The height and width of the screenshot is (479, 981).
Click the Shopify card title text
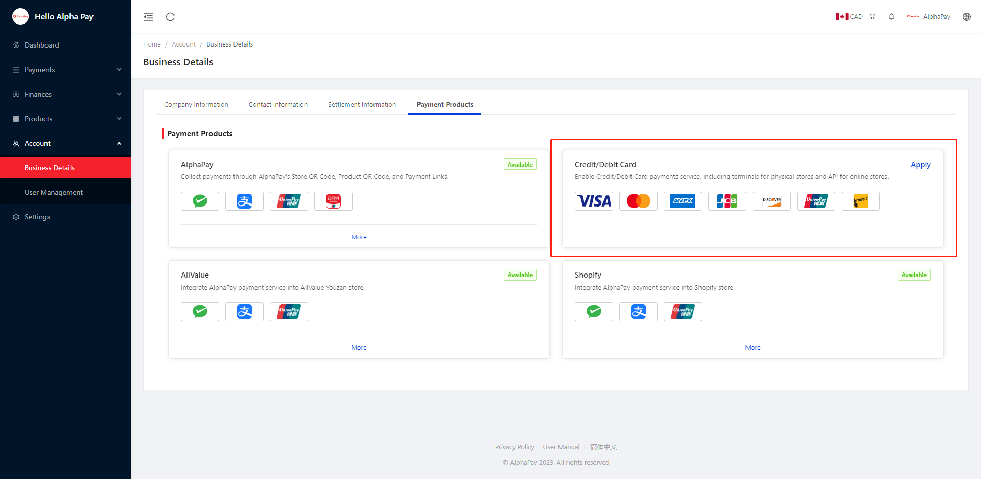588,275
